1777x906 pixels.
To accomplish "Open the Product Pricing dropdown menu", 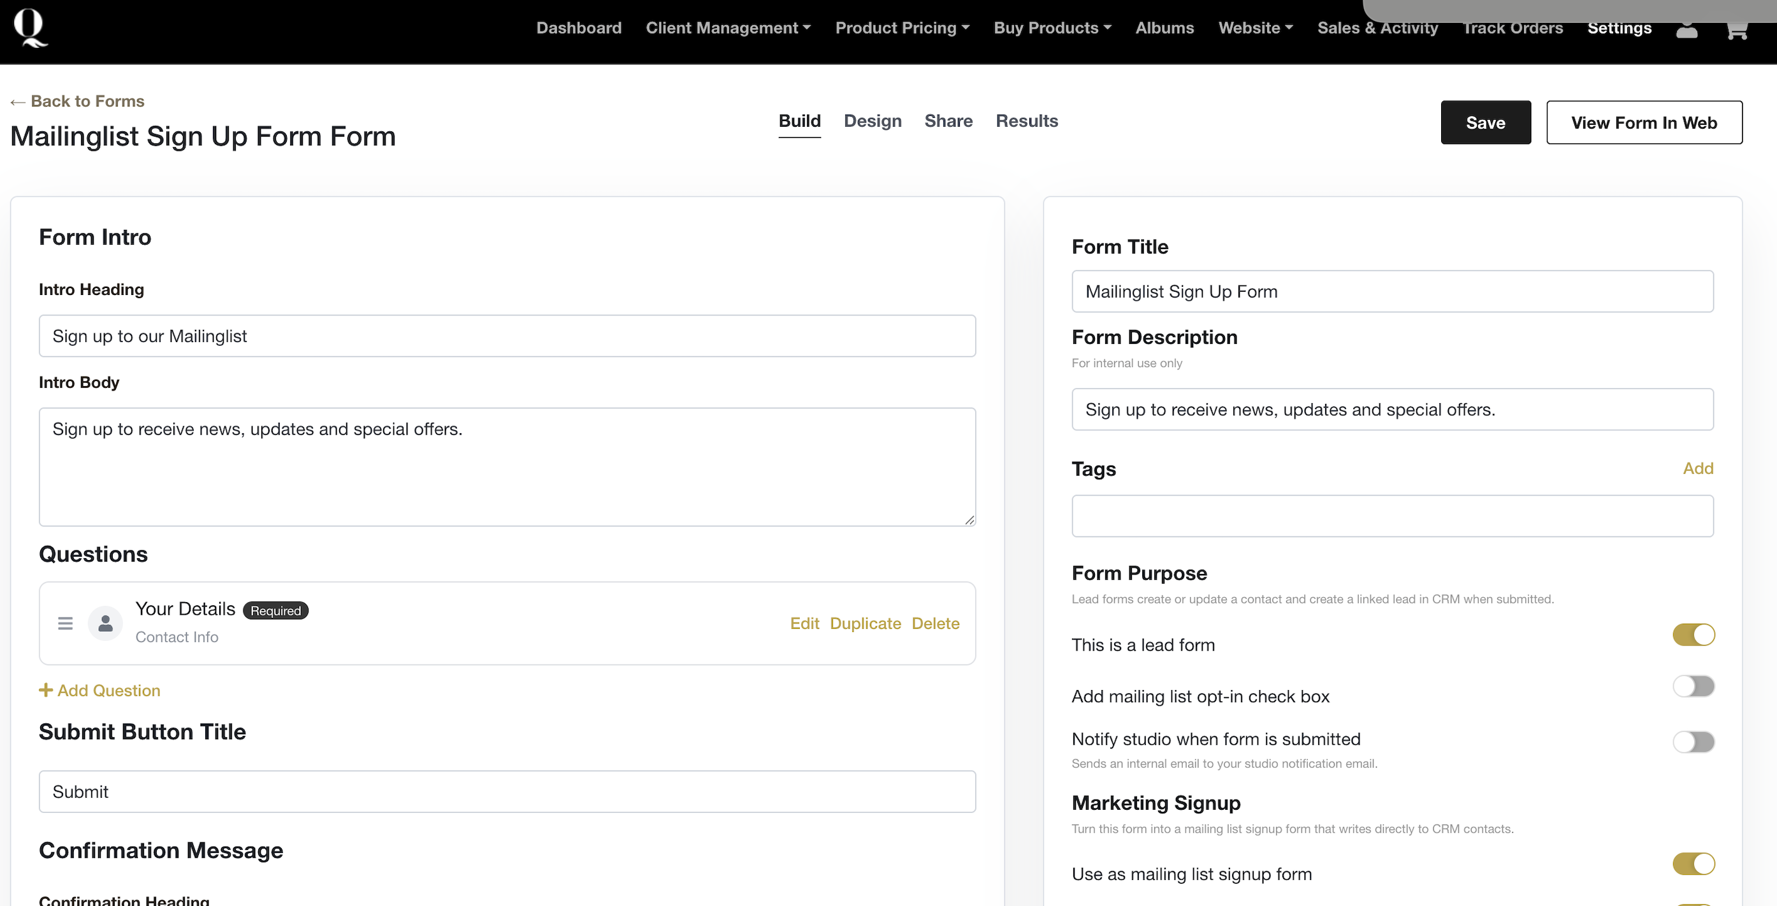I will pos(902,27).
